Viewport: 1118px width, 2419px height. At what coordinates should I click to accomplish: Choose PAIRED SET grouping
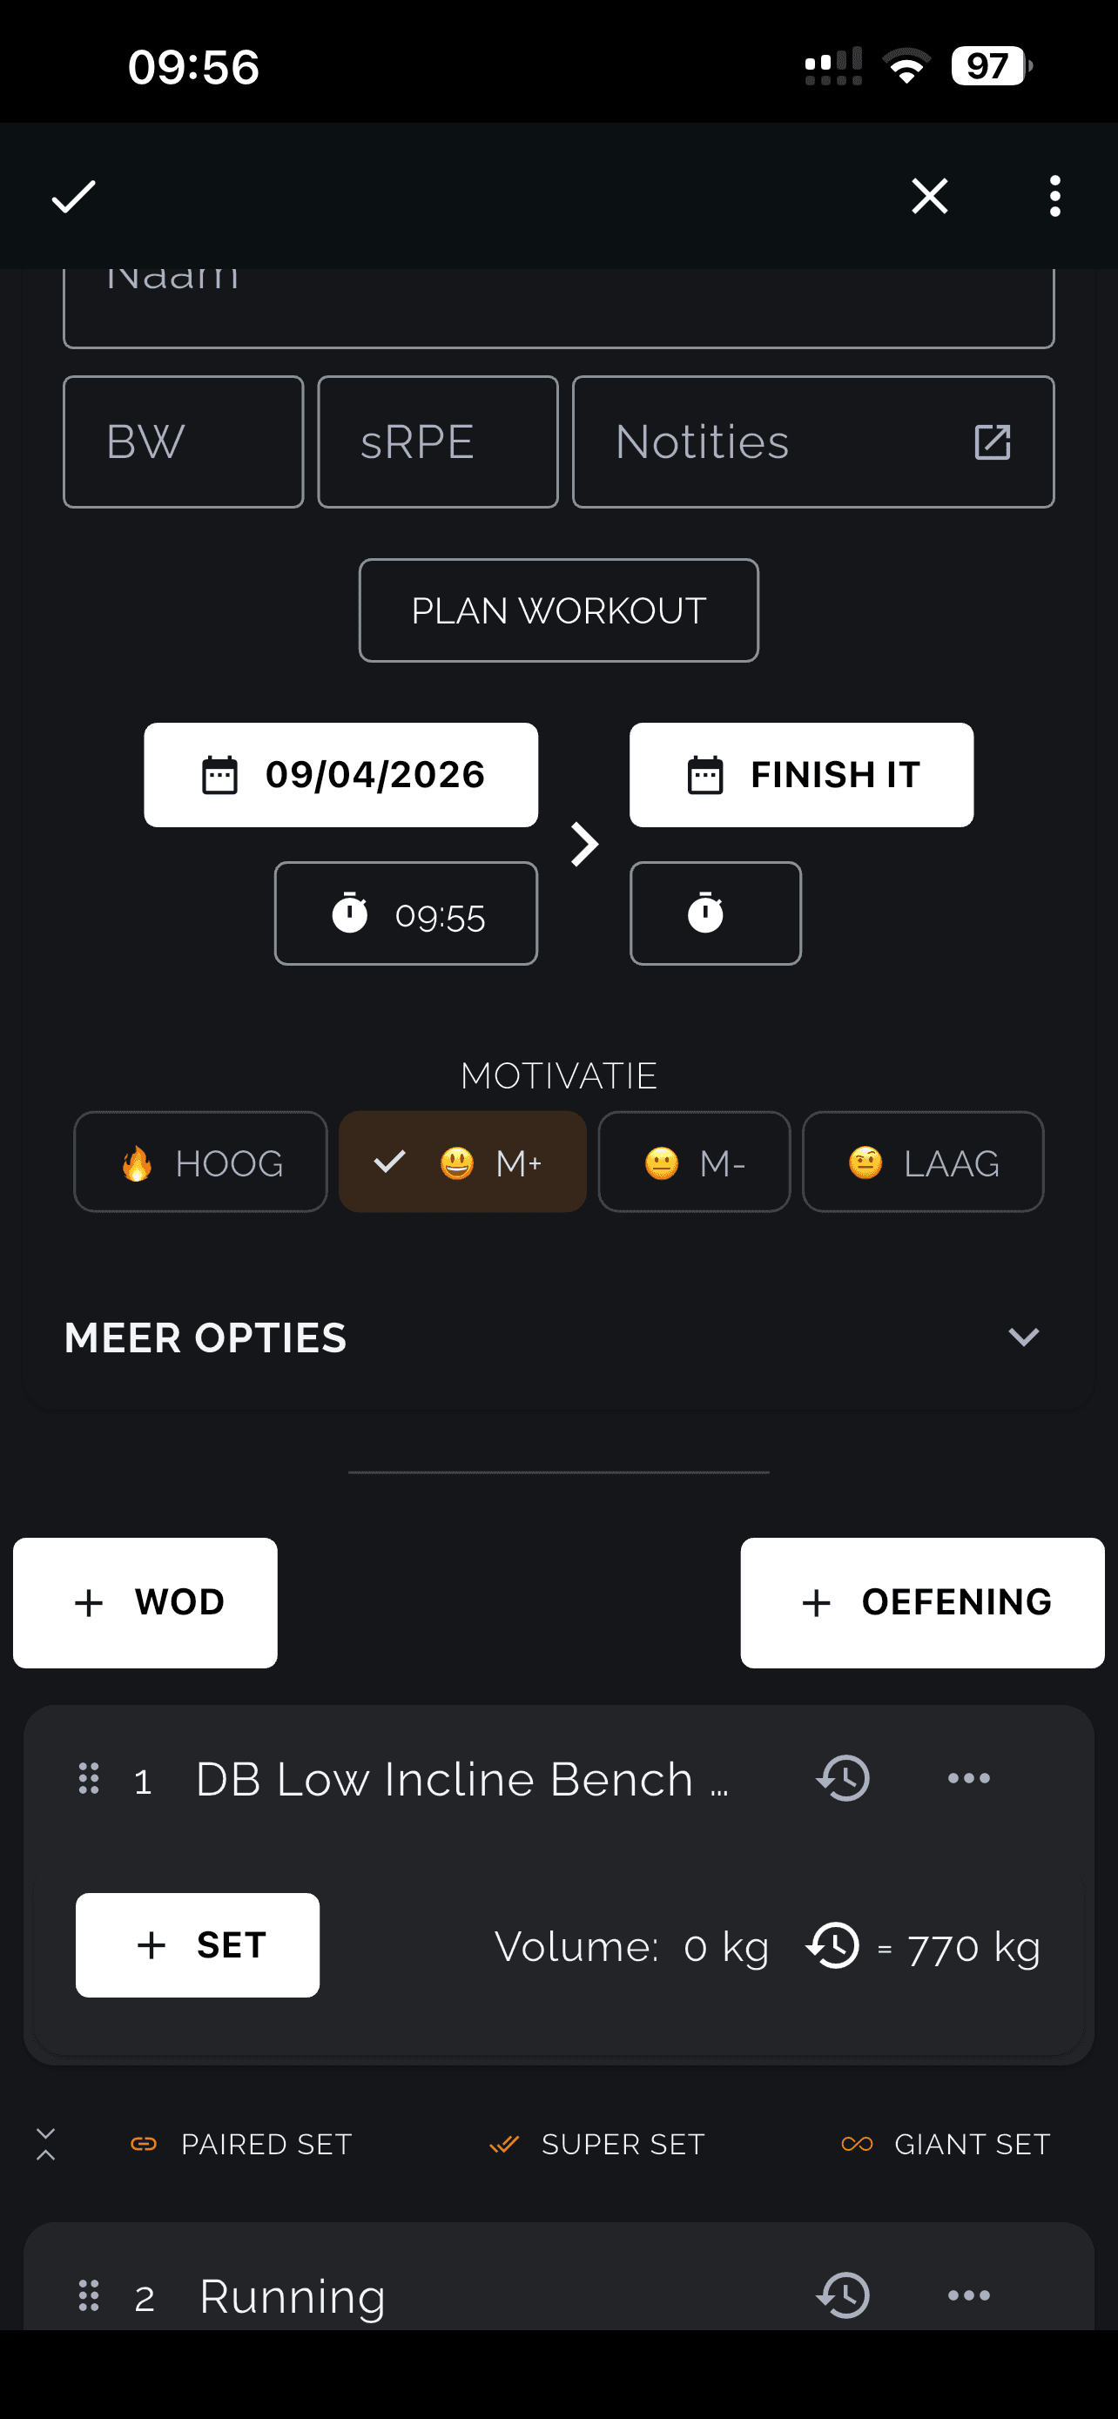pyautogui.click(x=241, y=2145)
